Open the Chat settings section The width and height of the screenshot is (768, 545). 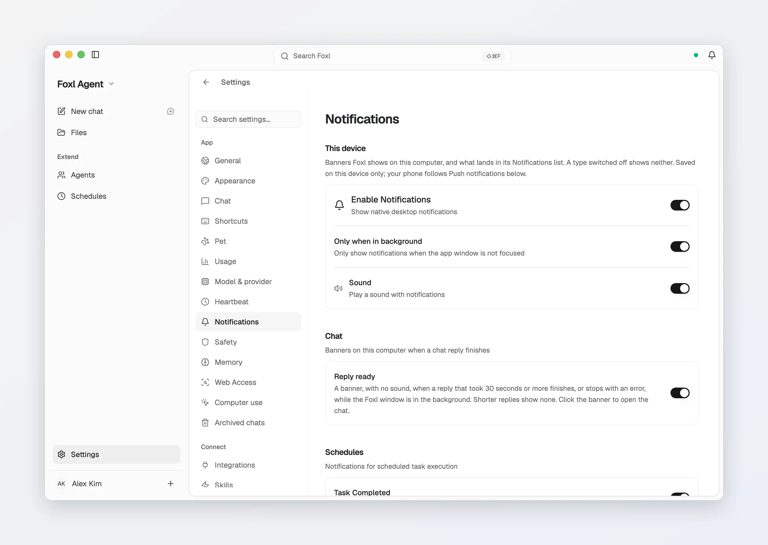[248, 201]
